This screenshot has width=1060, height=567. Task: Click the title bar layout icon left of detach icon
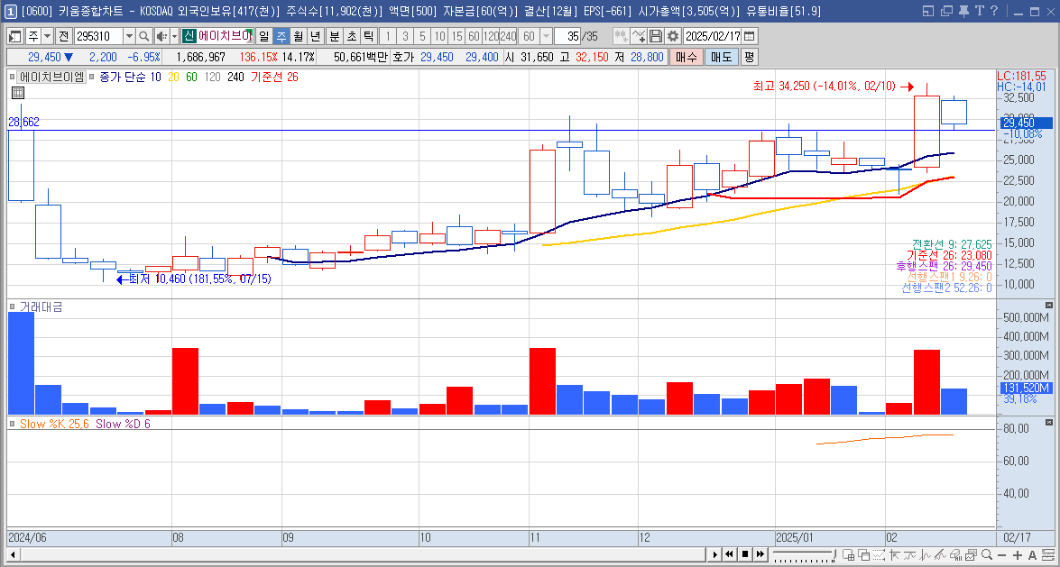[928, 11]
